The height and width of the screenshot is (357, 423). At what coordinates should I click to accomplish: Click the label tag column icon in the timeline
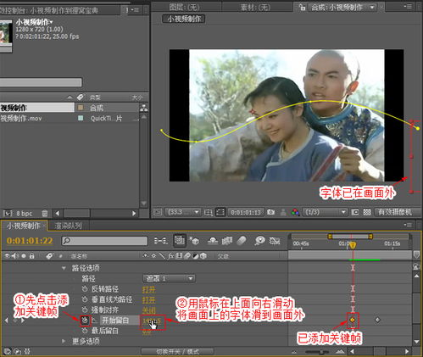click(49, 256)
